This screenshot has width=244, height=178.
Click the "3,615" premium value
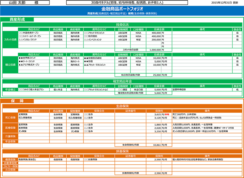pos(157,114)
